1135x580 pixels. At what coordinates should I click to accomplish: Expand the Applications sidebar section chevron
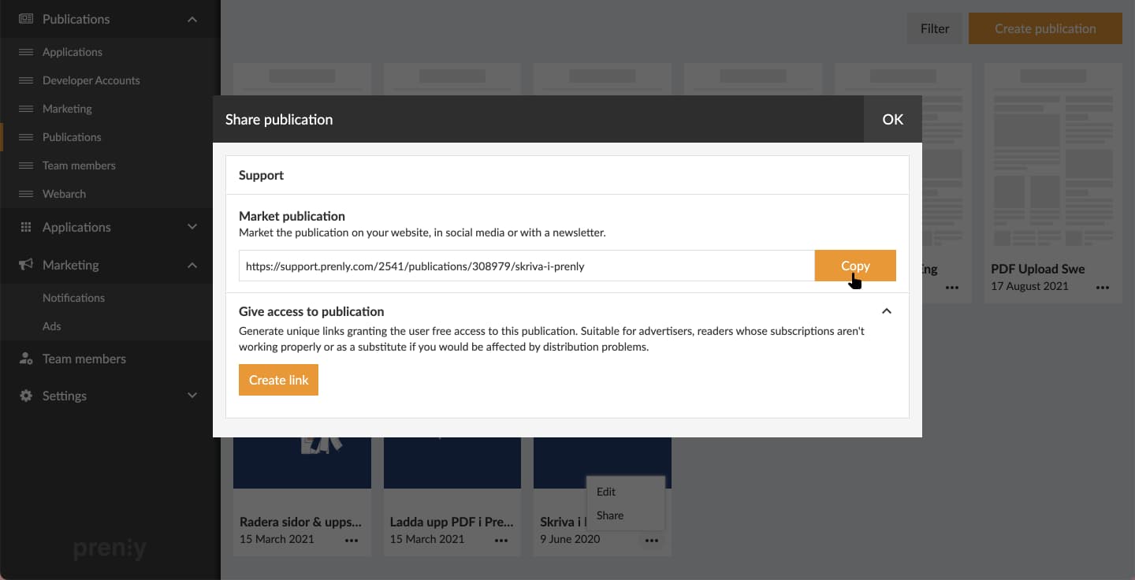[192, 227]
